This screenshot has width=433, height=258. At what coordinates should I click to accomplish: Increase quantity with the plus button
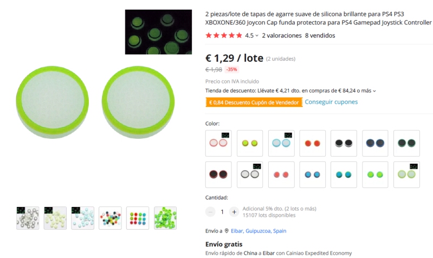coord(234,212)
